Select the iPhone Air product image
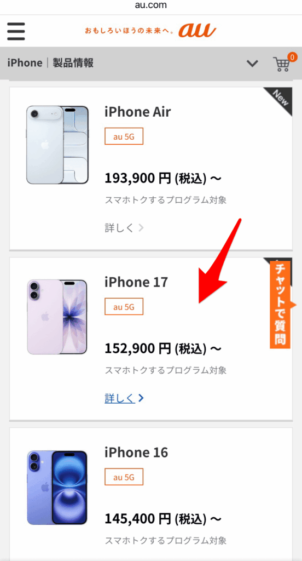Viewport: 302px width, 561px height. 57,145
